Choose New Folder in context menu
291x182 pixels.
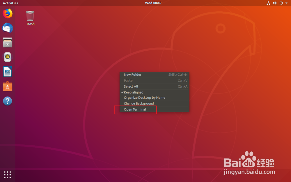click(155, 75)
